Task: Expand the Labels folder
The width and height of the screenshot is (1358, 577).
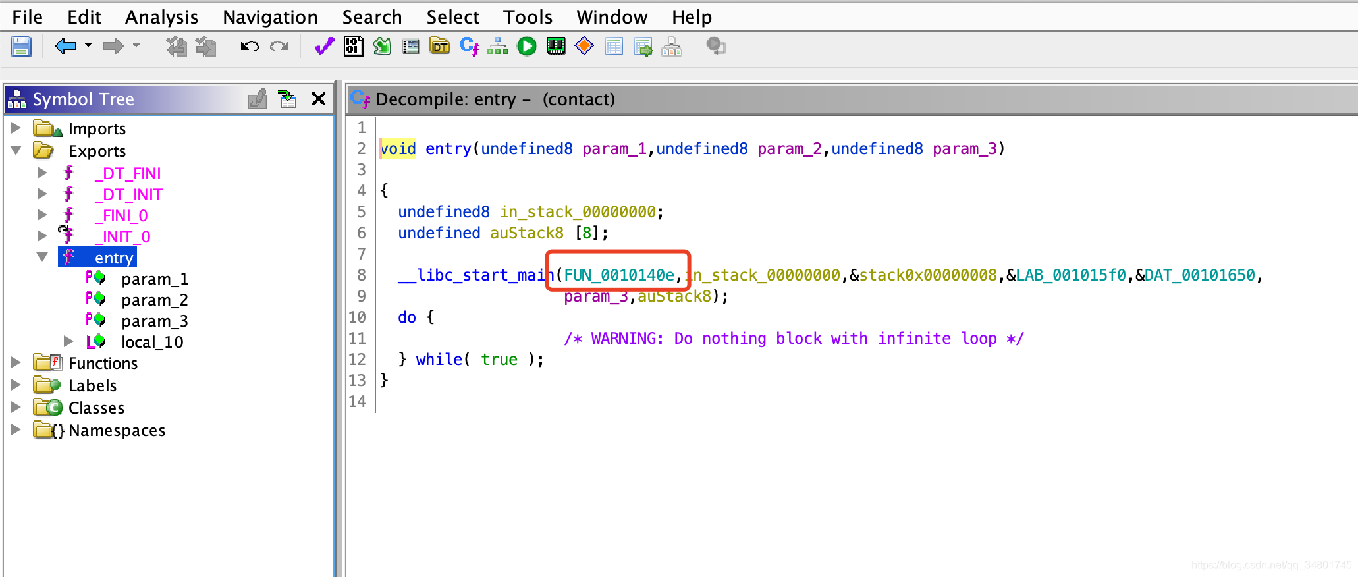Action: tap(16, 385)
